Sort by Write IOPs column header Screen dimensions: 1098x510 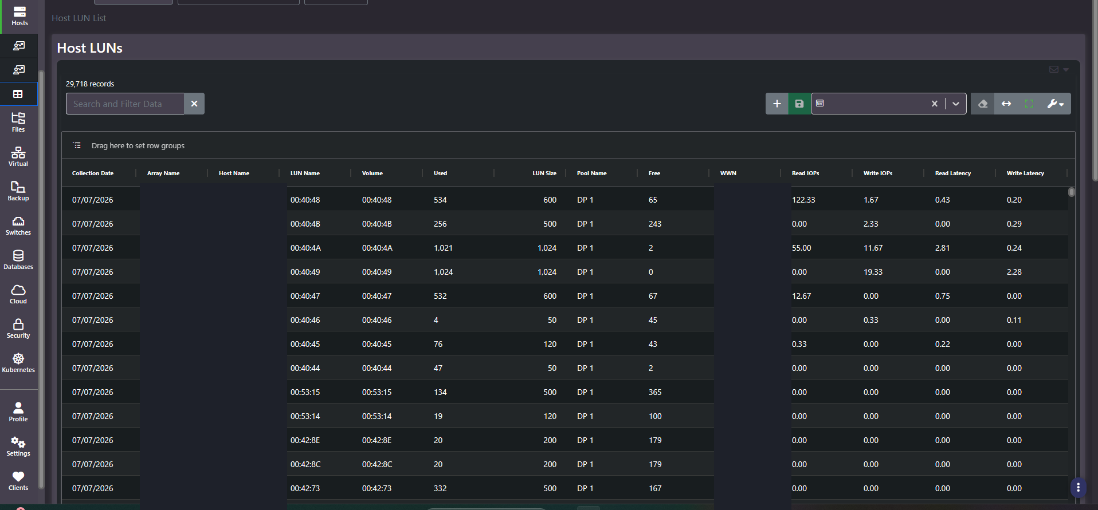pyautogui.click(x=878, y=173)
